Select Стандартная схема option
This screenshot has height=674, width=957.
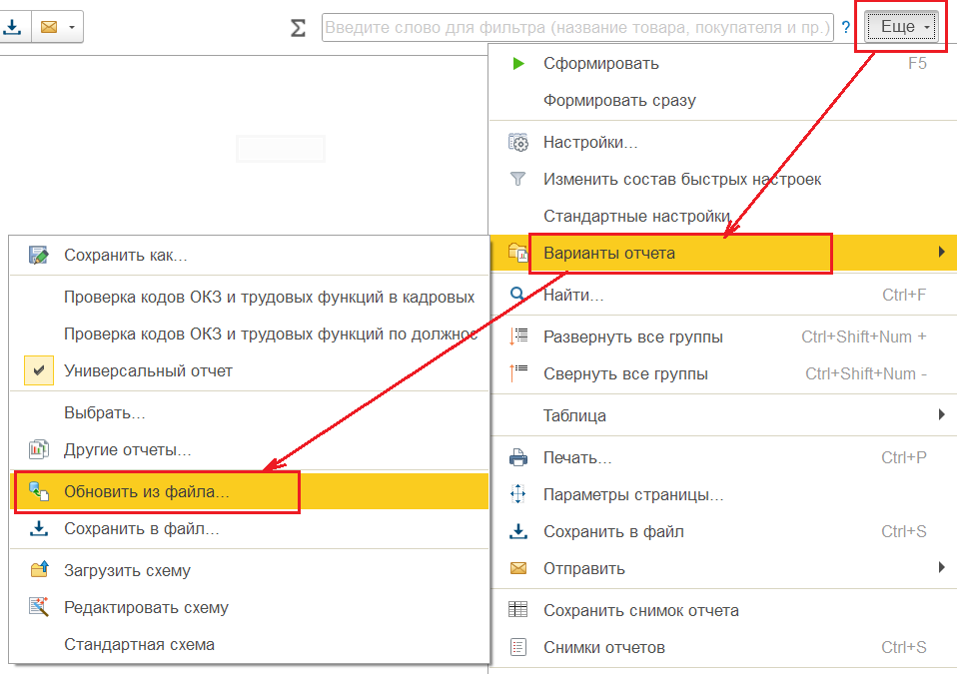[x=139, y=645]
